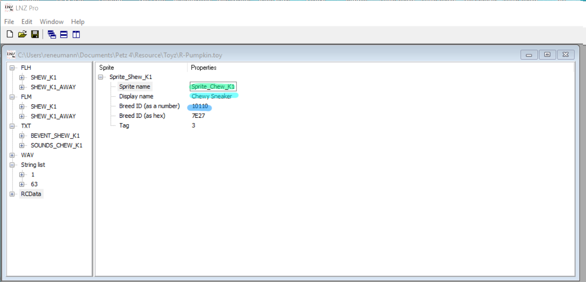This screenshot has width=586, height=282.
Task: Collapse the TXT tree node
Action: 12,126
